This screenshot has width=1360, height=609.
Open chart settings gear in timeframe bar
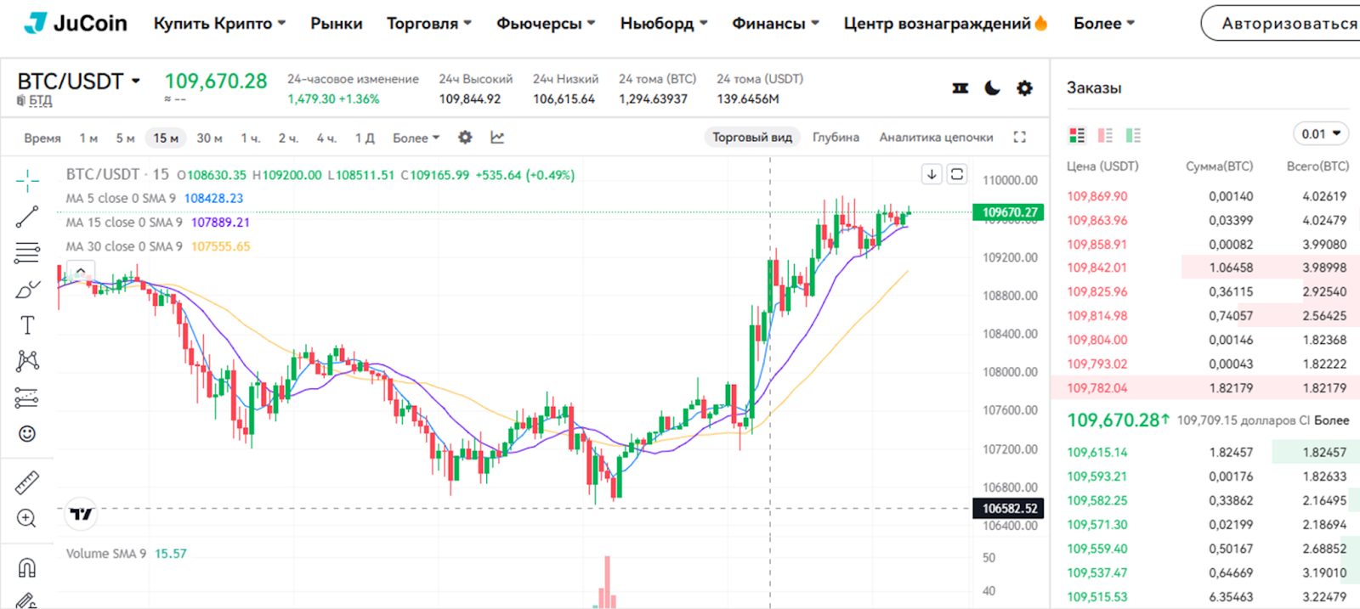[x=465, y=137]
